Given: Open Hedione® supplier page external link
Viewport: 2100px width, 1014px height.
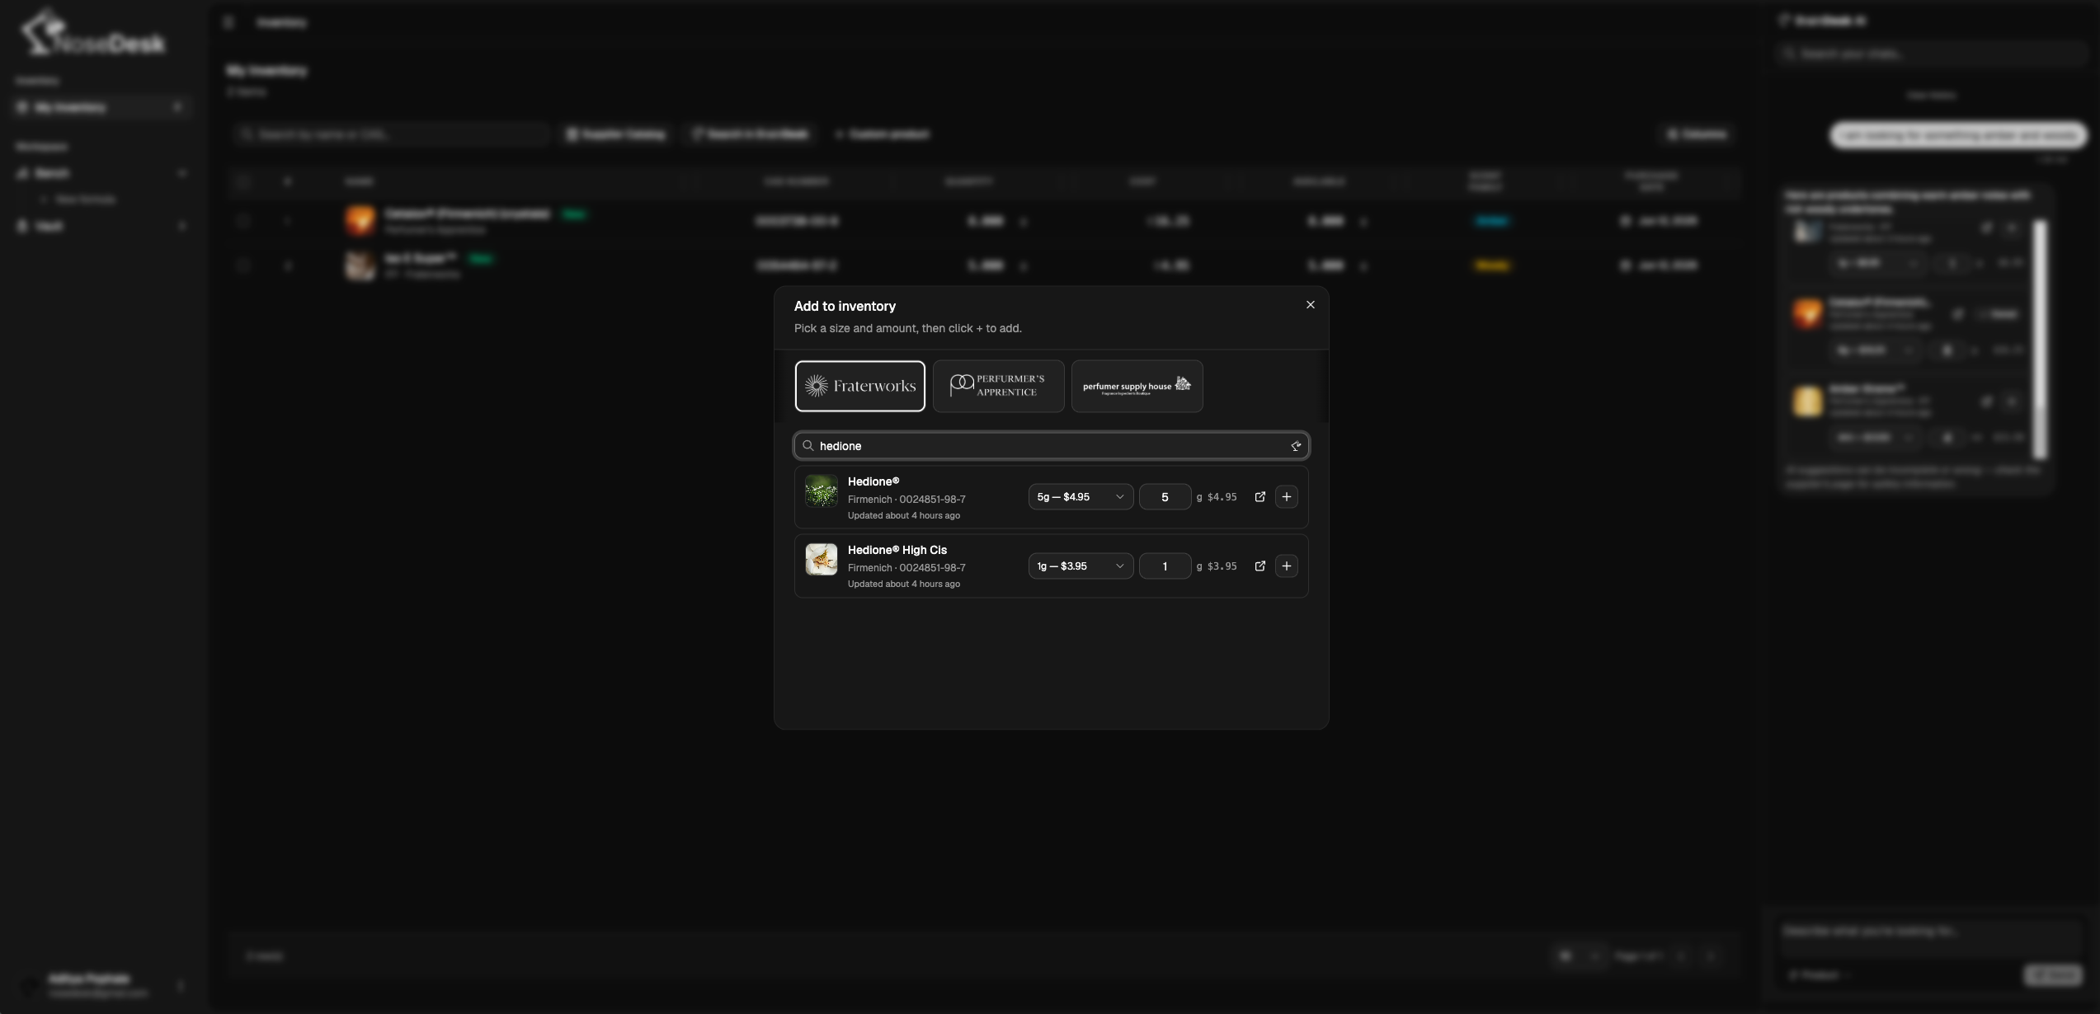Looking at the screenshot, I should click(x=1260, y=497).
